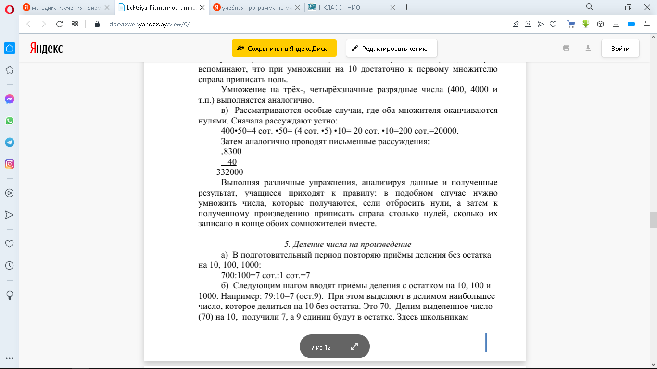
Task: Open the lightbulb tips icon in sidebar
Action: pos(9,294)
